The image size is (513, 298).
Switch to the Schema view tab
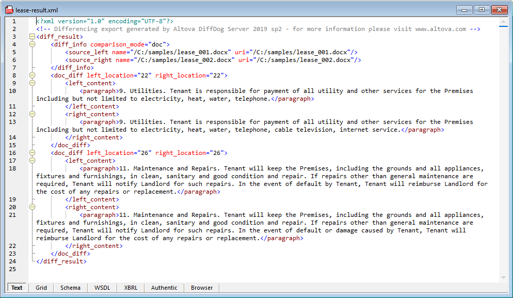(70, 288)
